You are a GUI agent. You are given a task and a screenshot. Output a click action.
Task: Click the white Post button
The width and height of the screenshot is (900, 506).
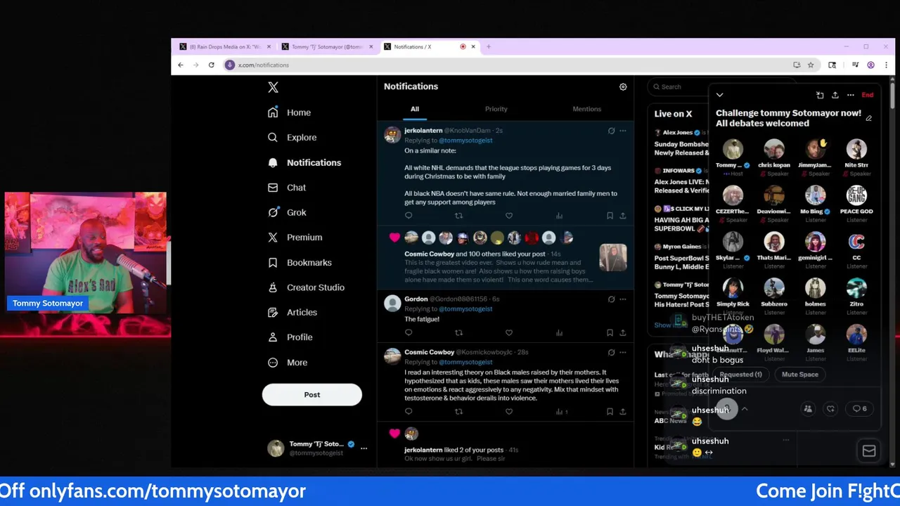(312, 394)
